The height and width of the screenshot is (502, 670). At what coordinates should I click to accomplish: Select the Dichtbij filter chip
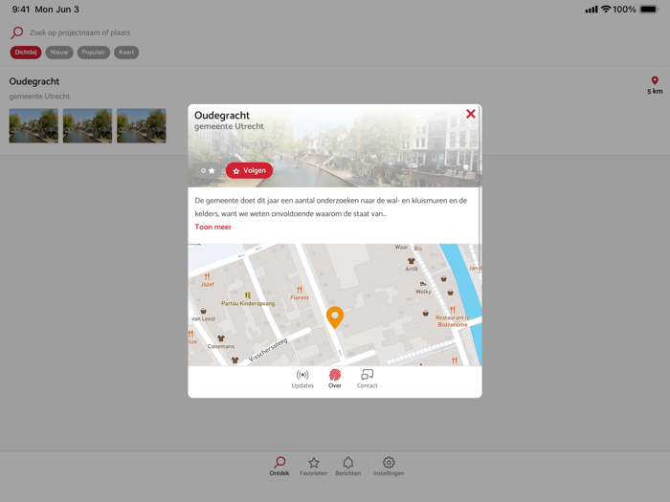click(x=26, y=53)
